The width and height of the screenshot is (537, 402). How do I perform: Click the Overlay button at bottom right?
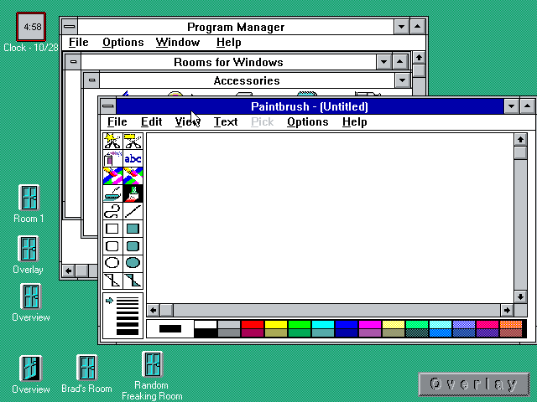click(474, 384)
